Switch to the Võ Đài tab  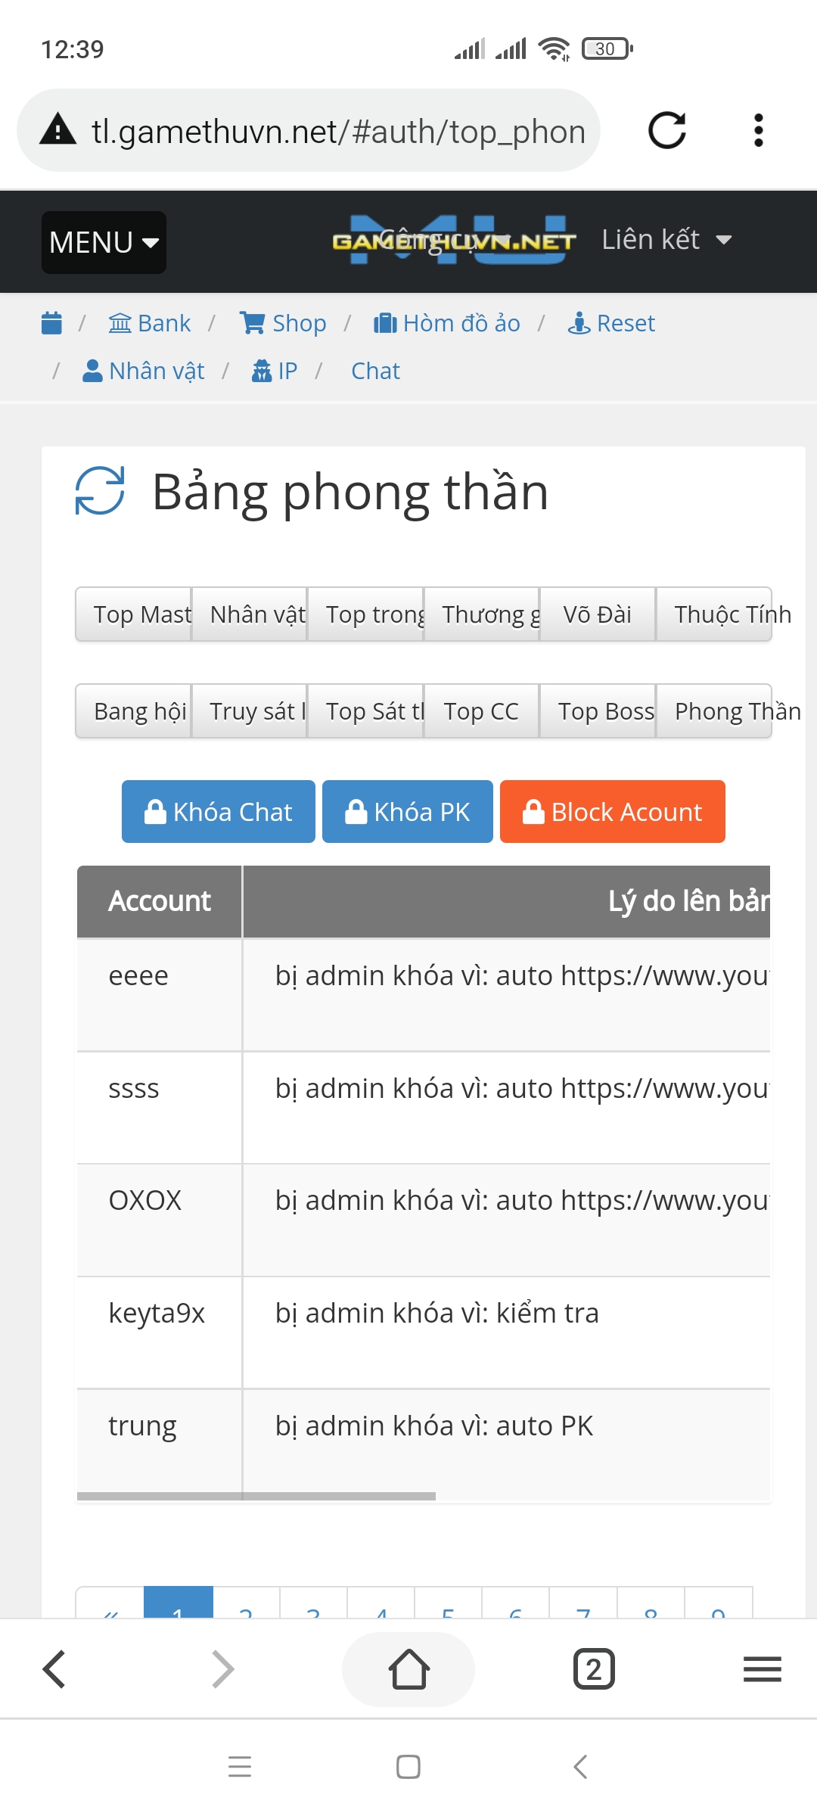tap(597, 614)
